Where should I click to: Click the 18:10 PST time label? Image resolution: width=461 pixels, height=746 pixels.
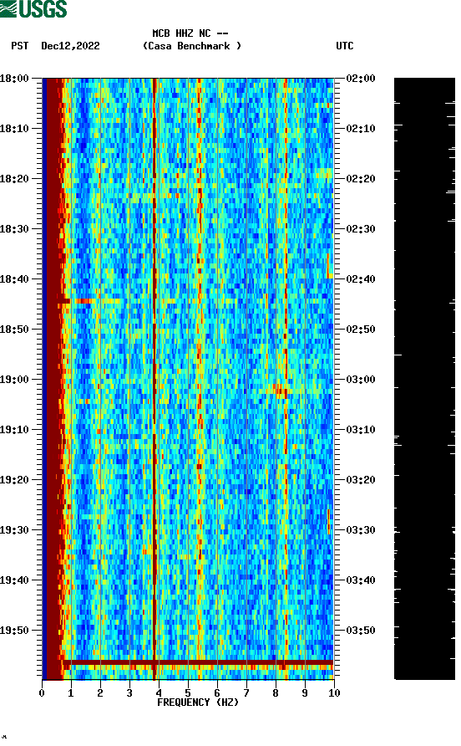[x=14, y=129]
